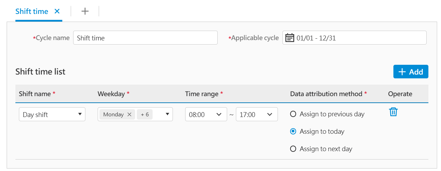The width and height of the screenshot is (441, 171).
Task: Click the Time range column header
Action: (x=202, y=94)
